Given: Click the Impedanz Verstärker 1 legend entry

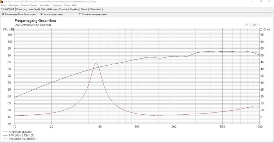Looking at the screenshot, I should pos(20,139).
